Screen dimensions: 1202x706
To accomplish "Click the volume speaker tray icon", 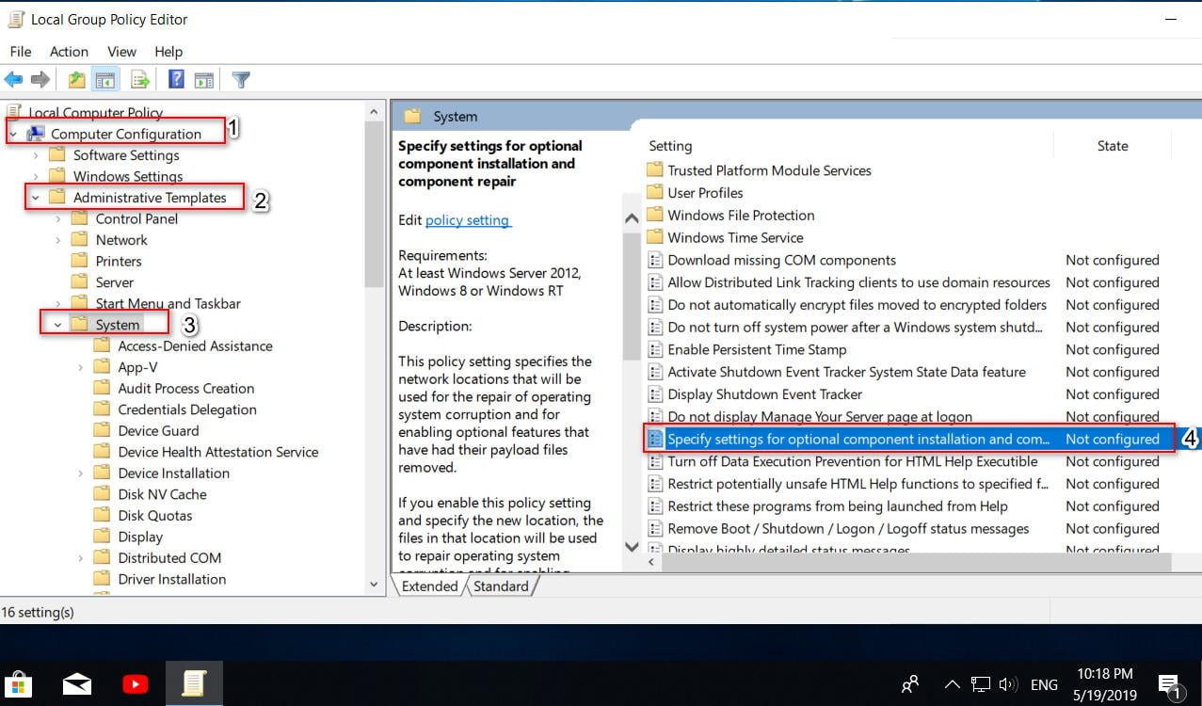I will click(1008, 685).
